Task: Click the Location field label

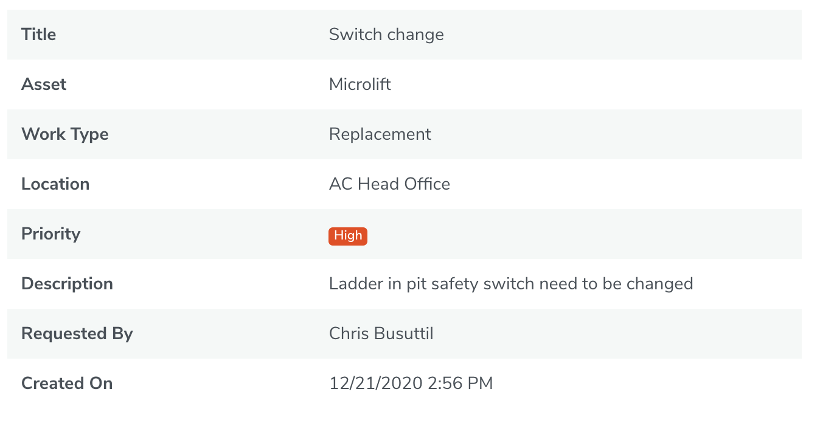Action: click(x=55, y=184)
